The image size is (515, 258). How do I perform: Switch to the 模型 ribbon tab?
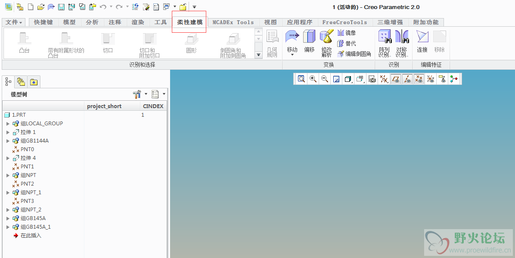tap(69, 22)
